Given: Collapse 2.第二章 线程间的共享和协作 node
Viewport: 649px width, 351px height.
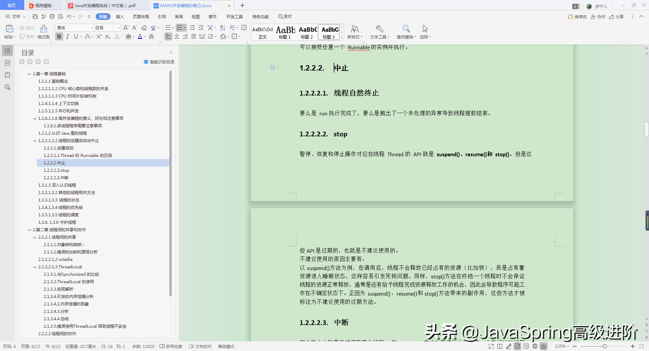Looking at the screenshot, I should pos(29,230).
